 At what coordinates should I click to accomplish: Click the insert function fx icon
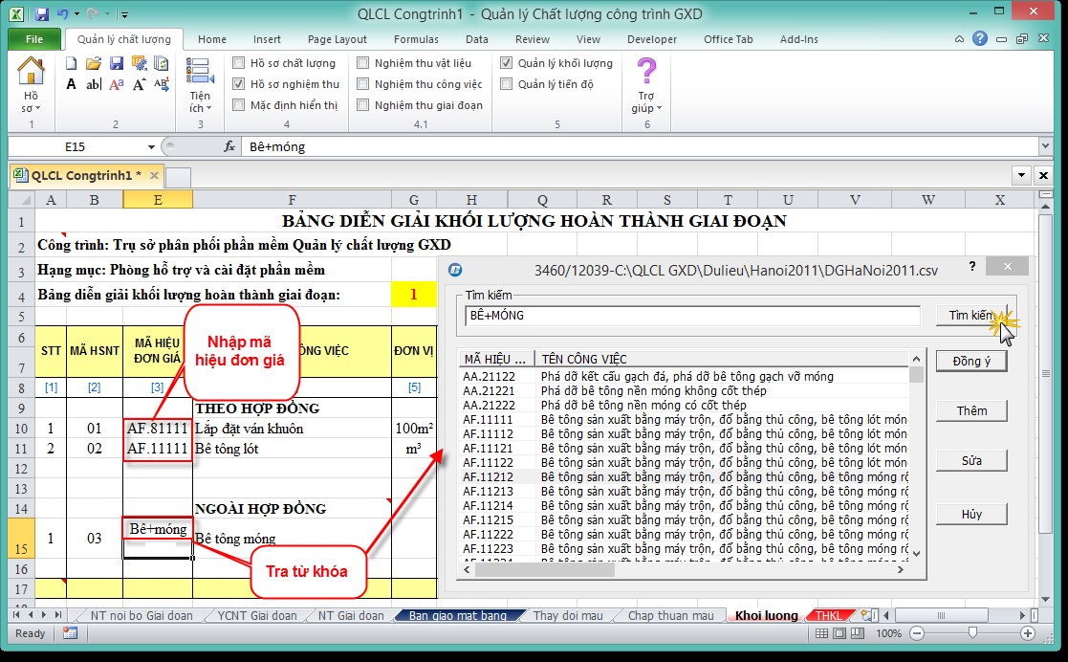[x=229, y=146]
